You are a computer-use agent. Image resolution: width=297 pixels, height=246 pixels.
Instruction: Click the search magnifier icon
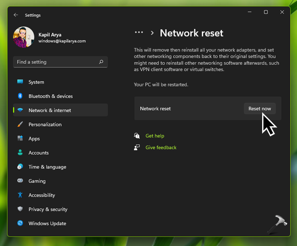(101, 62)
